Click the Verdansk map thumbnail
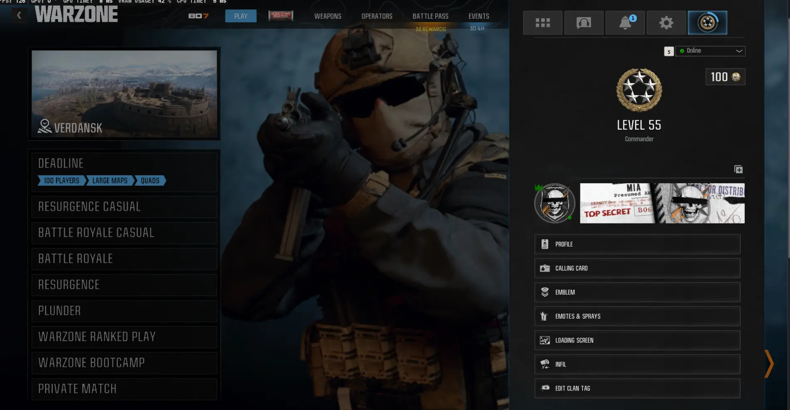Viewport: 790px width, 410px height. click(124, 93)
